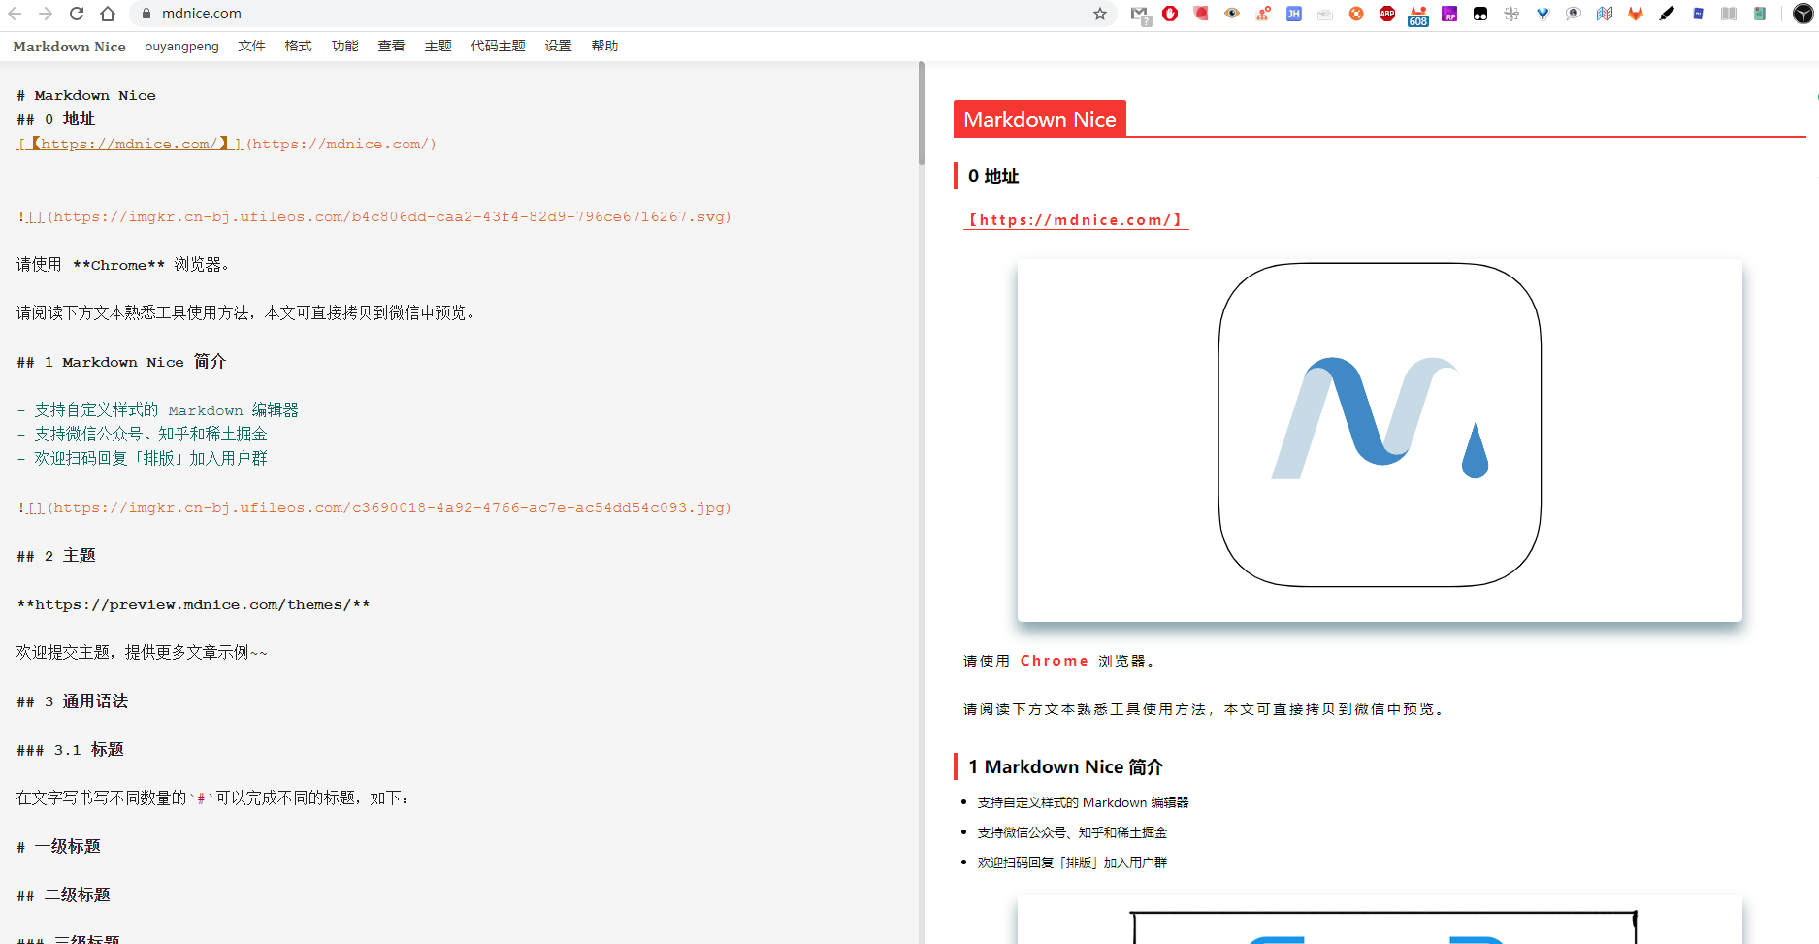1819x944 pixels.
Task: Click the mdnice.com hyperlink in the editor
Action: coord(127,143)
